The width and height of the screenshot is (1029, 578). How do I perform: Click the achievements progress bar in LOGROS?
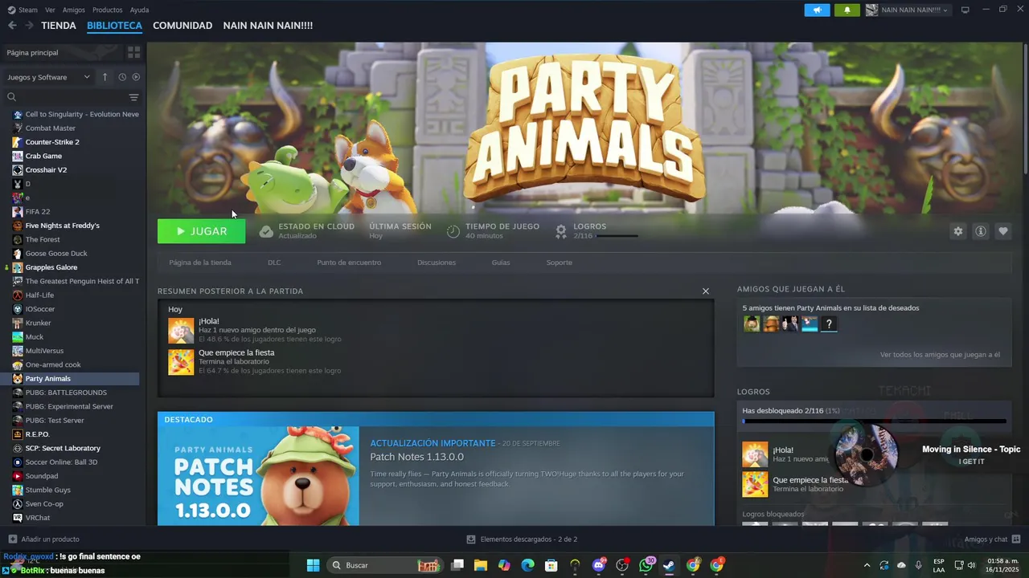pyautogui.click(x=874, y=421)
